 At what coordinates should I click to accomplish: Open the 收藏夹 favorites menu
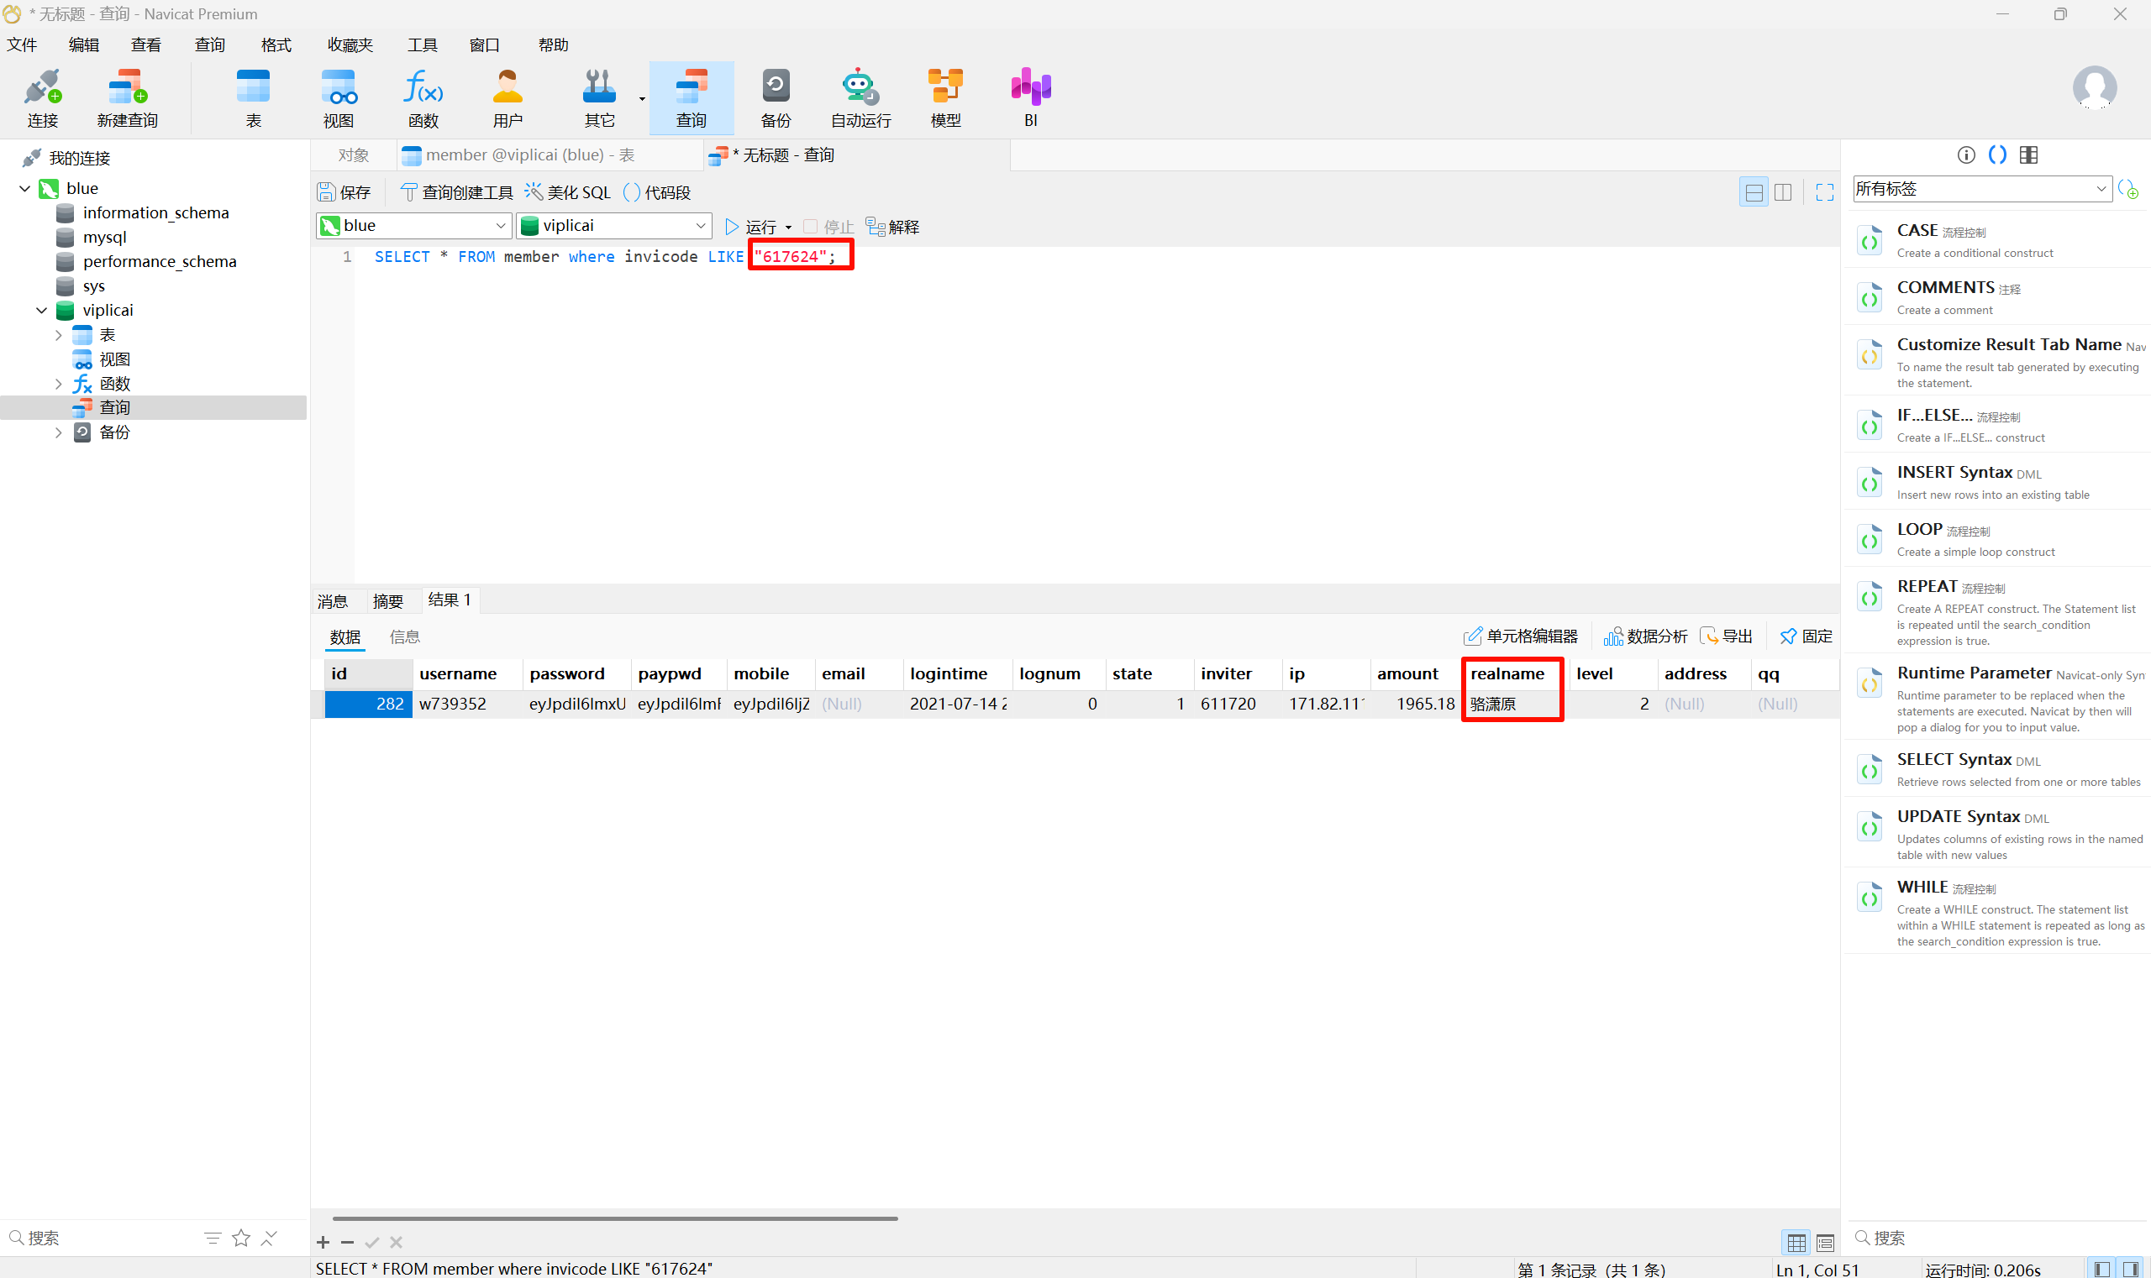(x=350, y=45)
